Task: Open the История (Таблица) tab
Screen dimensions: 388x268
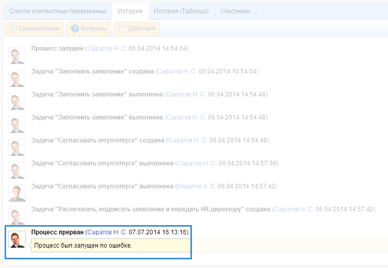Action: tap(181, 11)
